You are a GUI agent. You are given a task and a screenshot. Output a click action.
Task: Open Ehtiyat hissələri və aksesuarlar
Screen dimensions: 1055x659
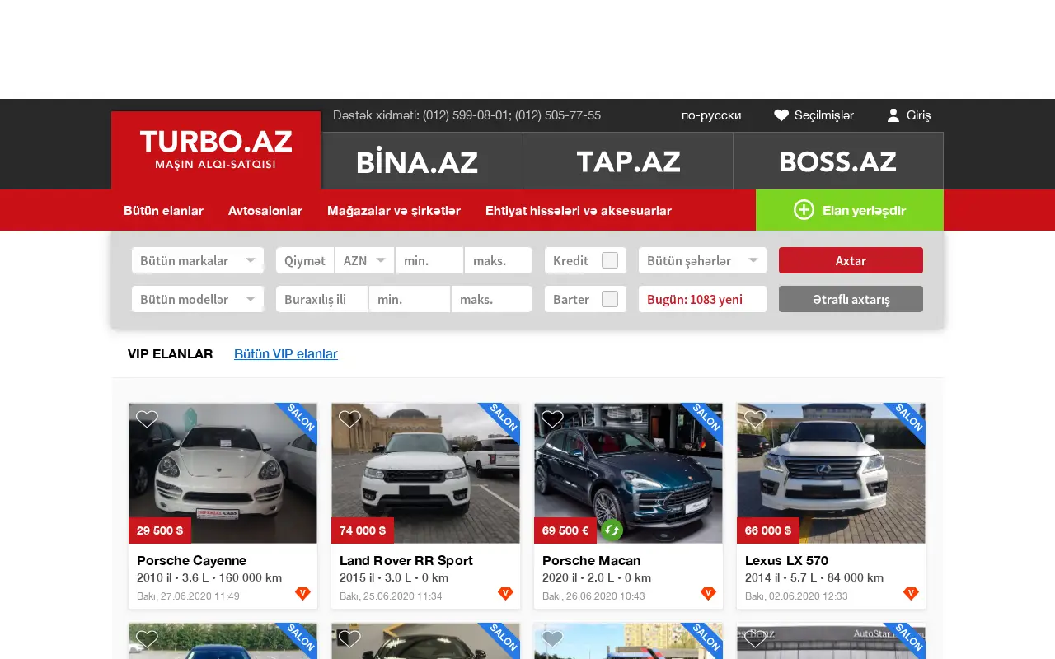(579, 210)
